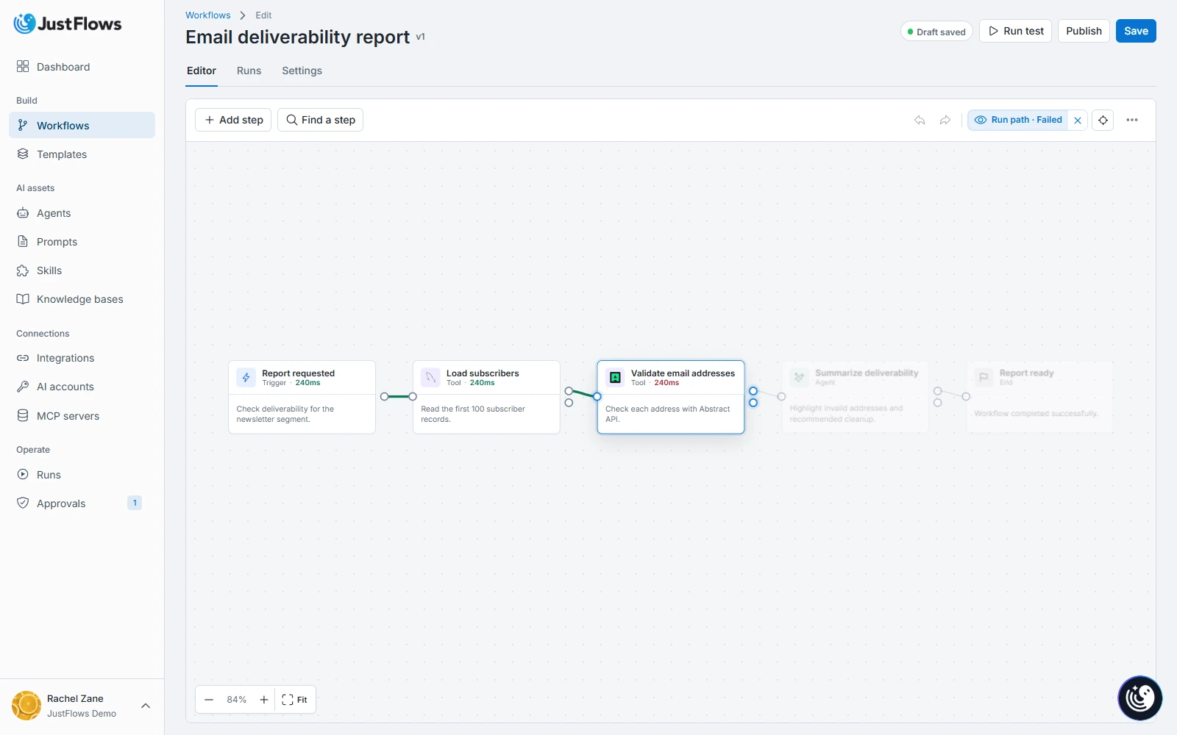Fit the workflow to screen
The width and height of the screenshot is (1177, 735).
pyautogui.click(x=295, y=700)
